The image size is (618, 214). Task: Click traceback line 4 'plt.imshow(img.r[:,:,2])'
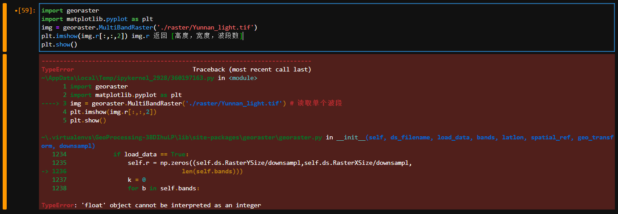pos(113,112)
